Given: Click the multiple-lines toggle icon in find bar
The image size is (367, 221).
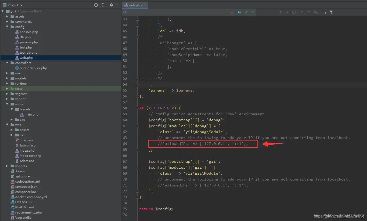Looking at the screenshot, I should tap(324, 12).
